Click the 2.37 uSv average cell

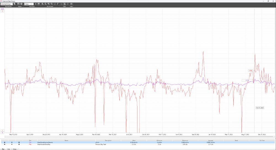pos(211,144)
